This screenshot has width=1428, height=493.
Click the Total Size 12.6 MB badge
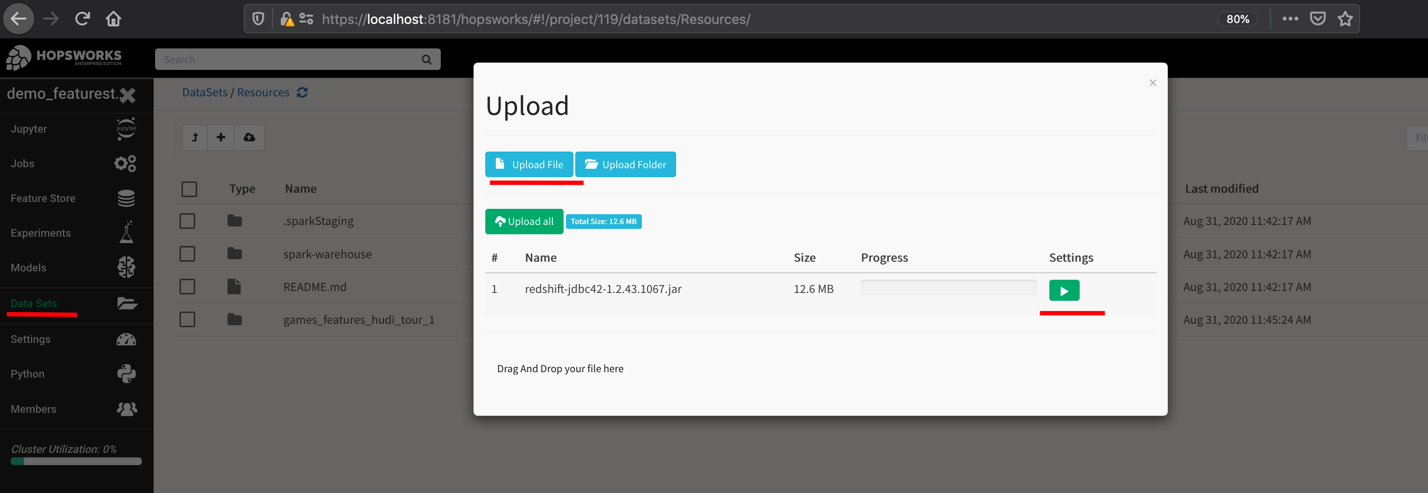pos(604,222)
